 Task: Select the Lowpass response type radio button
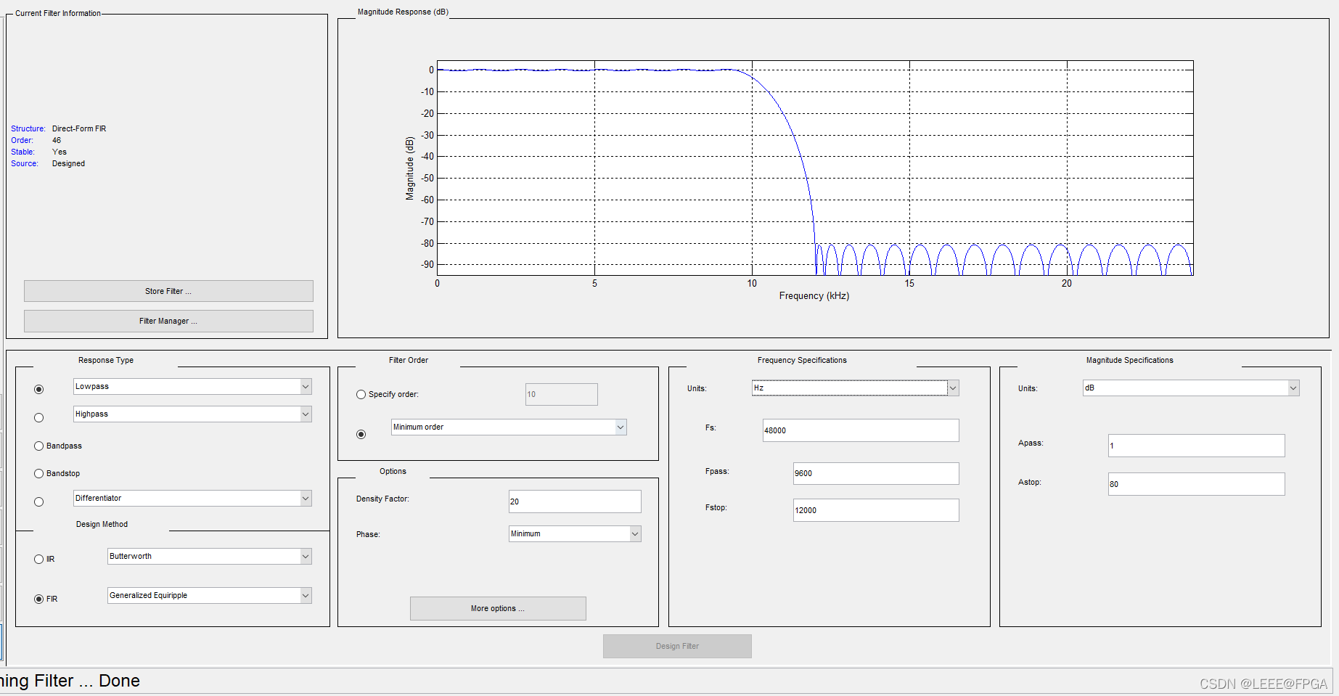tap(39, 390)
